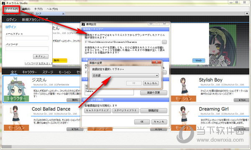Click OK at the bottom of the settings dialog
Viewport: 251px width, 150px height.
[x=142, y=122]
